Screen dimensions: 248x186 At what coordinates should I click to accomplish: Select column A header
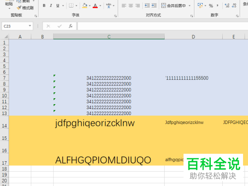[x=20, y=37]
